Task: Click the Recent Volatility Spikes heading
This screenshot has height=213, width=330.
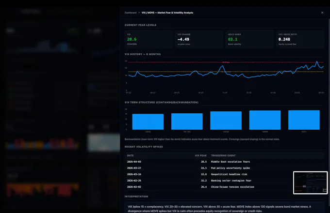Action: [144, 147]
